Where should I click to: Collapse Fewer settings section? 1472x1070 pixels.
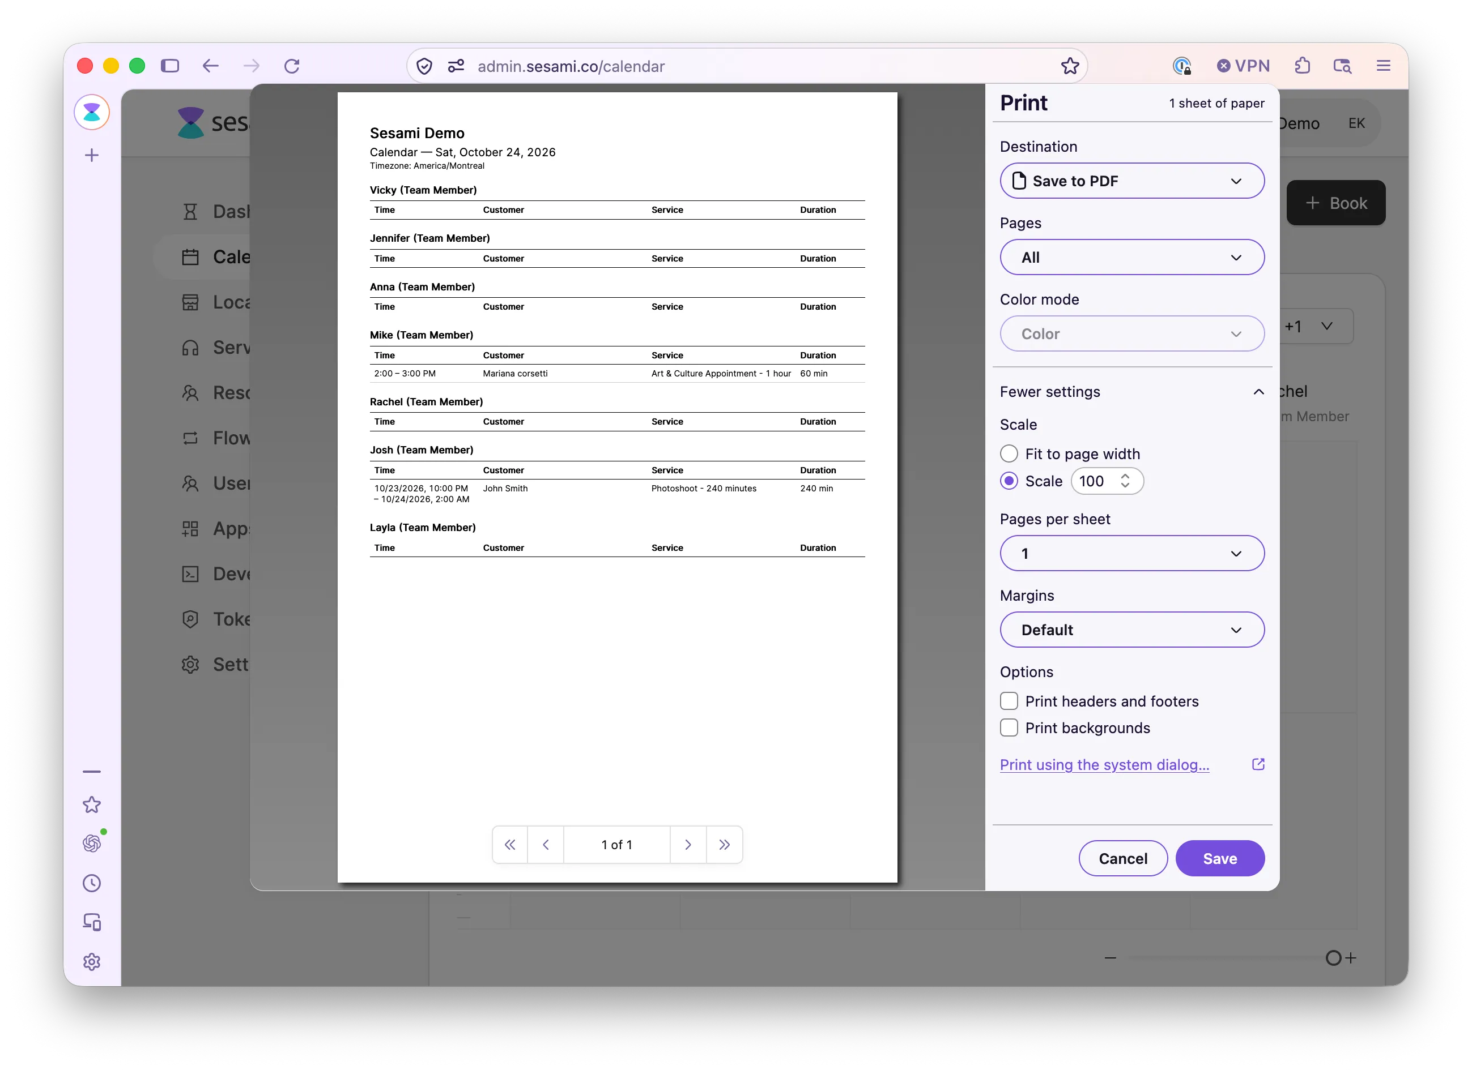[x=1132, y=392]
